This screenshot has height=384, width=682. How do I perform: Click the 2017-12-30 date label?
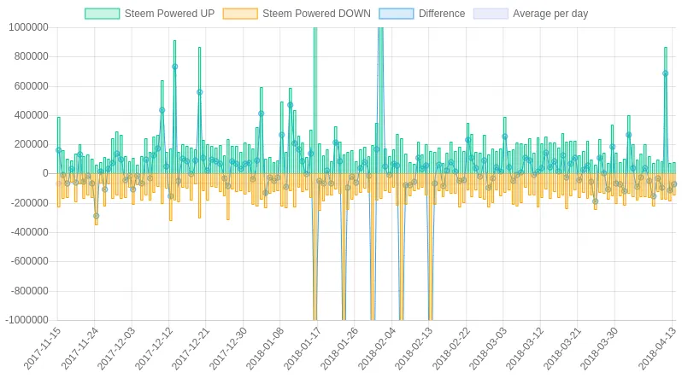(228, 348)
